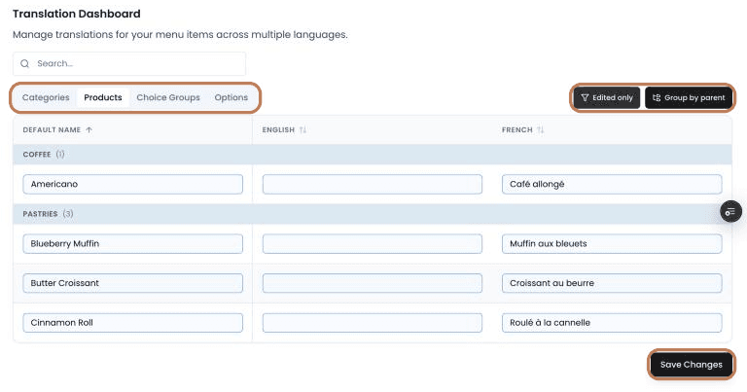Select the Products tab

coord(103,97)
